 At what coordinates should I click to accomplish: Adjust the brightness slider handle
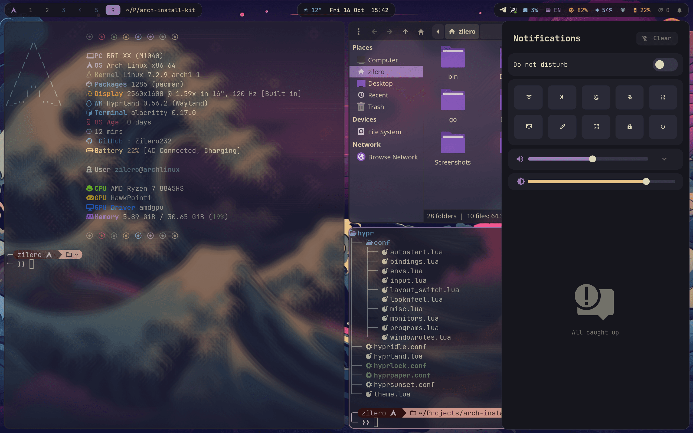(x=646, y=181)
